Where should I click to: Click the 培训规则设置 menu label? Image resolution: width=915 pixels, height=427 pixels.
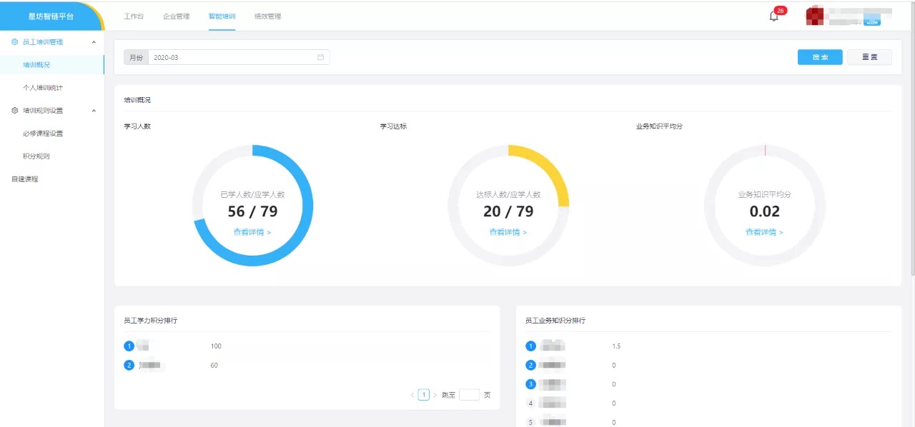(x=43, y=111)
